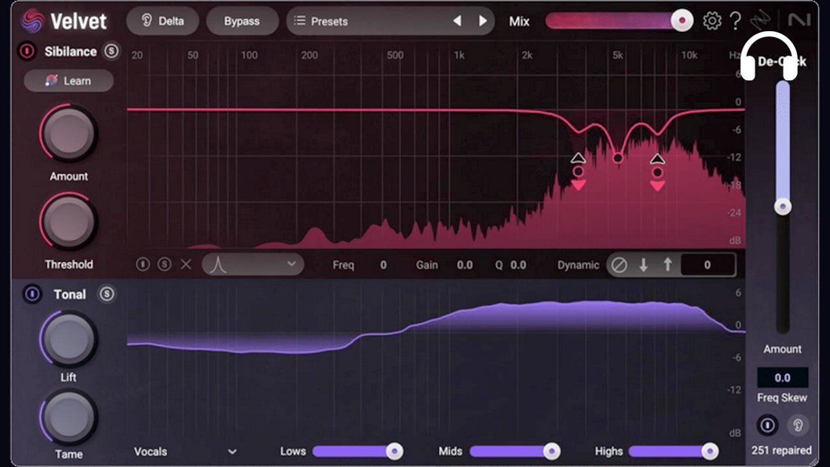This screenshot has height=467, width=830.
Task: Open settings with the gear icon
Action: (x=712, y=21)
